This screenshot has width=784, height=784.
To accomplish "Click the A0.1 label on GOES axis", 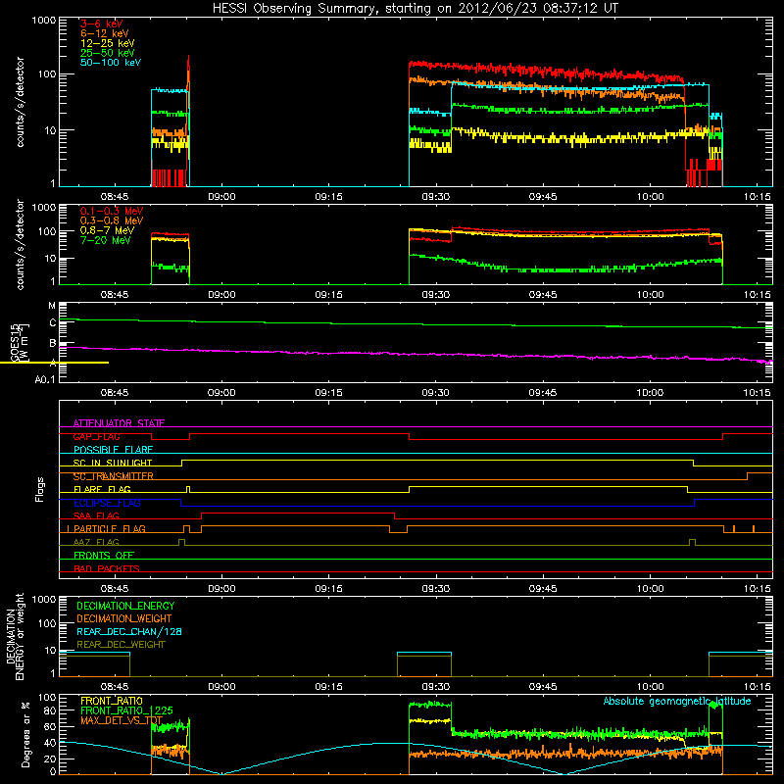I will [x=45, y=379].
